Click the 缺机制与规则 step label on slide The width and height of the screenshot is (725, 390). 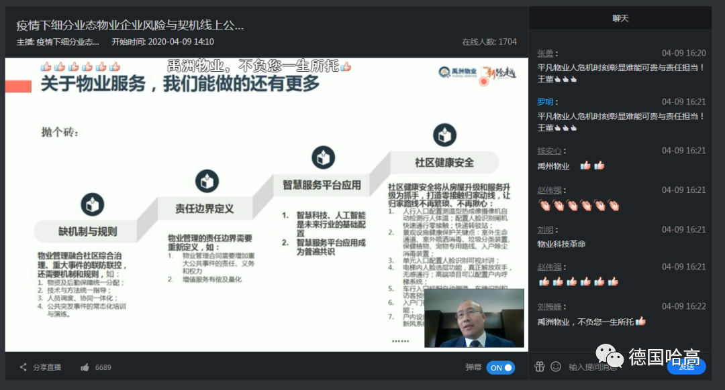point(88,231)
